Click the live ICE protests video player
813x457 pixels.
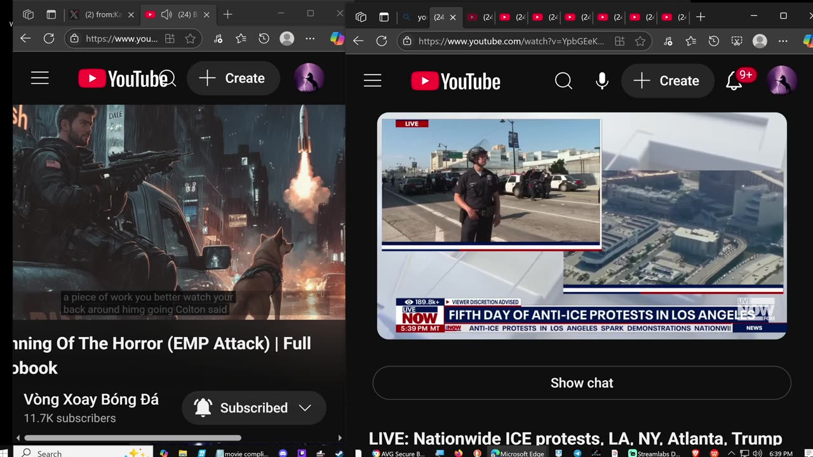[582, 226]
